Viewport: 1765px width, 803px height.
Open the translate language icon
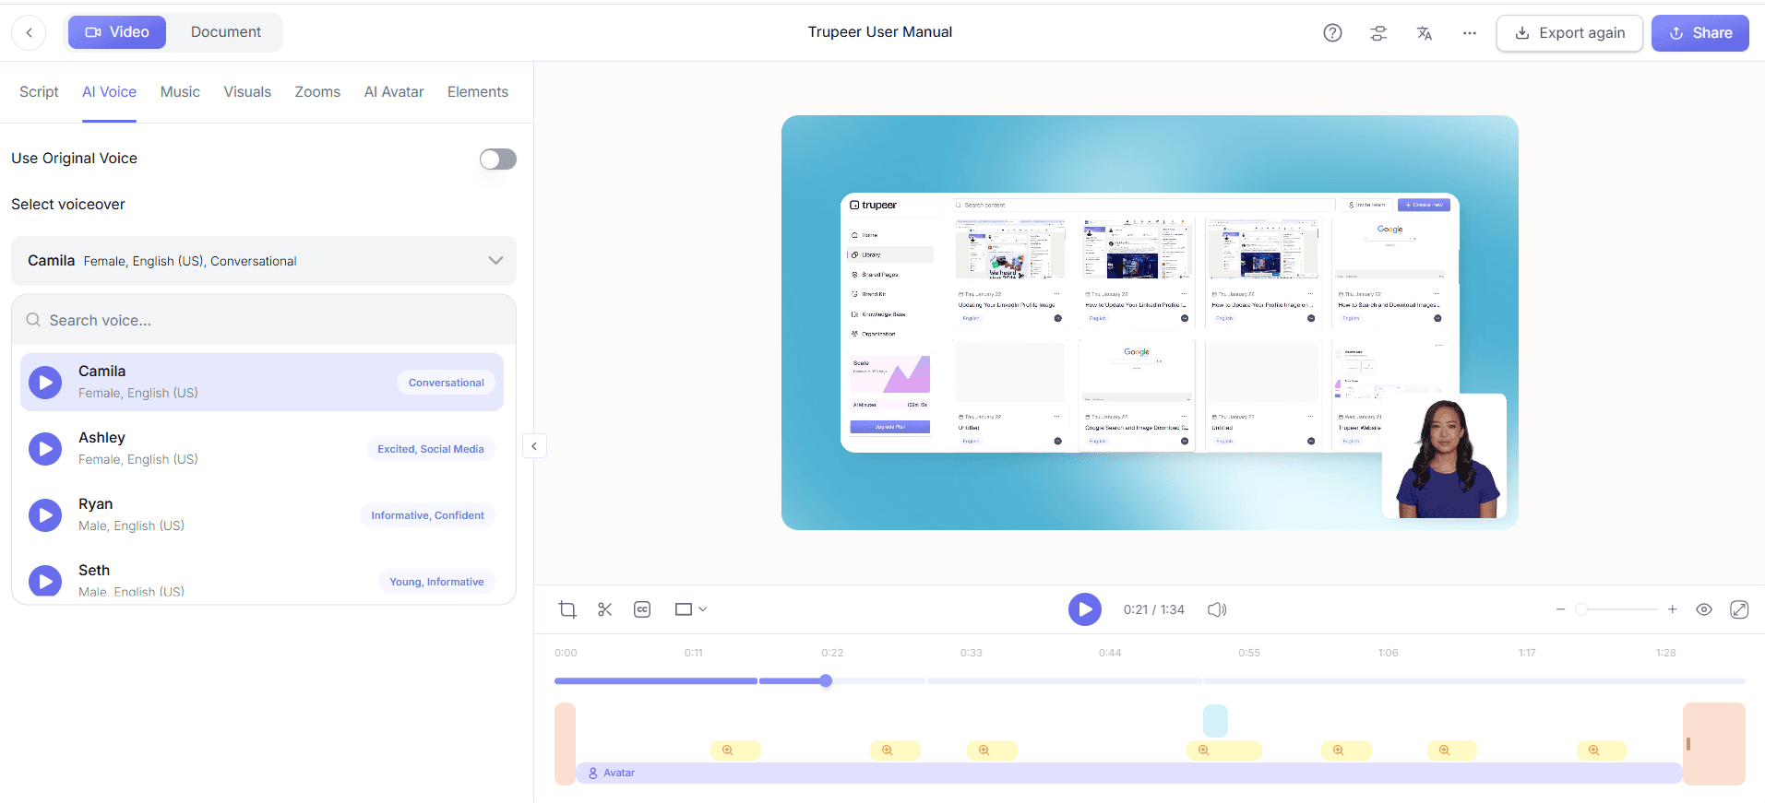[x=1425, y=33]
